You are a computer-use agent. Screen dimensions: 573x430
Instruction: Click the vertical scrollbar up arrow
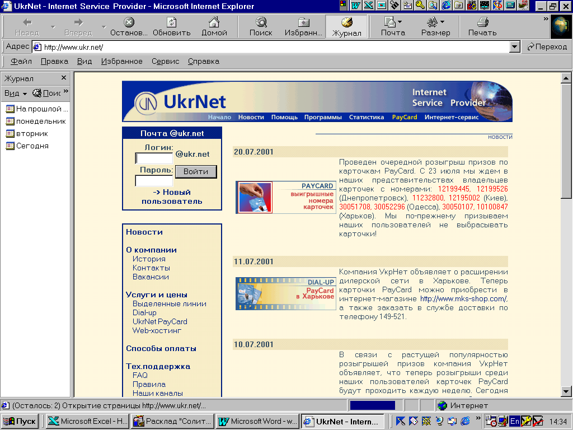(x=566, y=77)
